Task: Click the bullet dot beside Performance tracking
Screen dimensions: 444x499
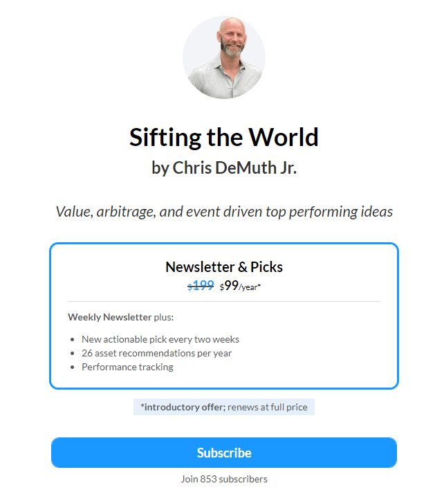Action: [x=73, y=368]
